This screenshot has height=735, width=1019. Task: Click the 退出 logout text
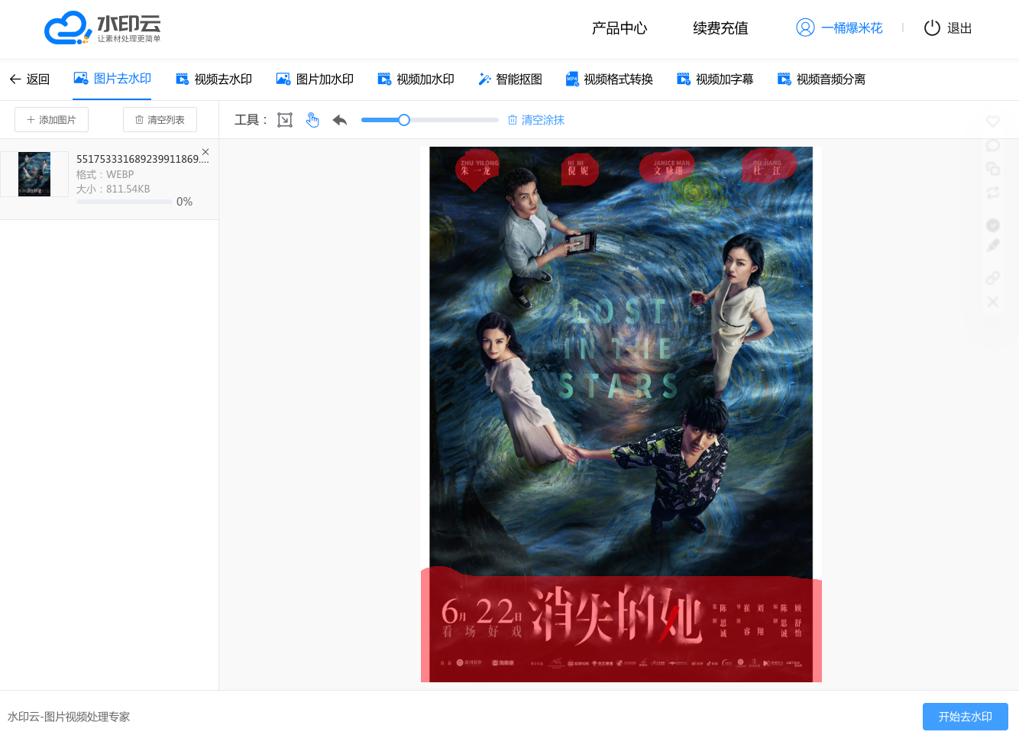point(959,28)
